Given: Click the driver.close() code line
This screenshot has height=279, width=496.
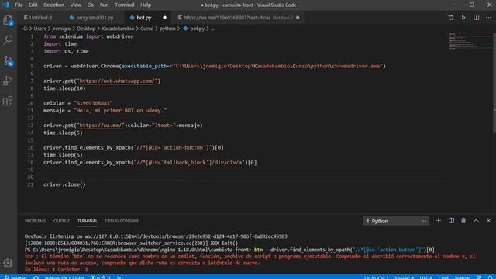Looking at the screenshot, I should [64, 184].
